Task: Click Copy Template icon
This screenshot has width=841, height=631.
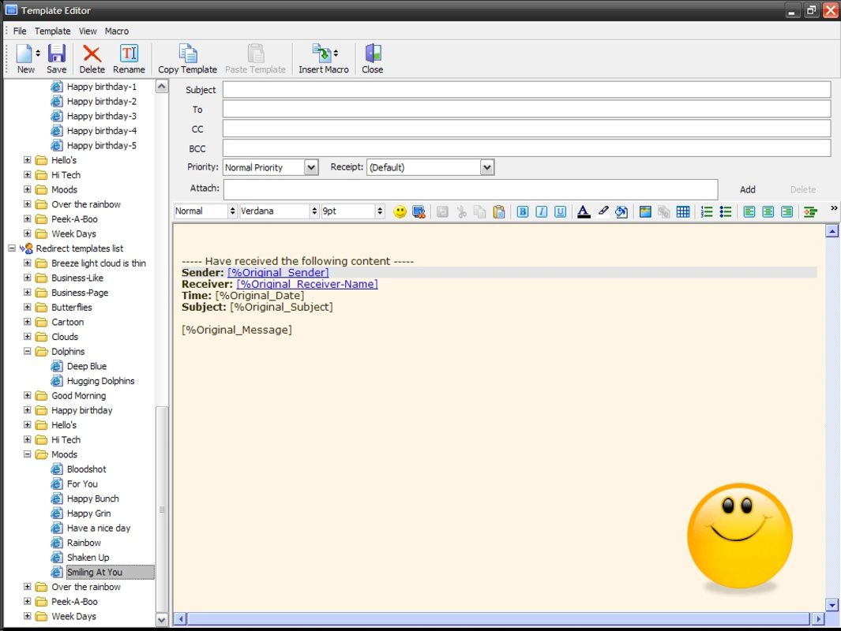Action: point(188,54)
